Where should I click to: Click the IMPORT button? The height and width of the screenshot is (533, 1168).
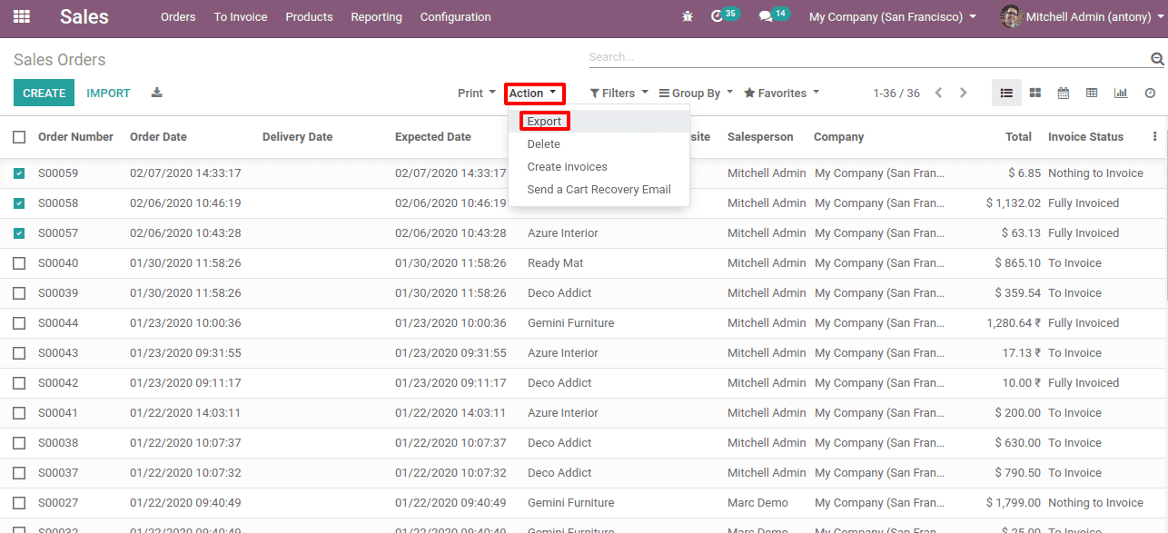click(x=108, y=93)
